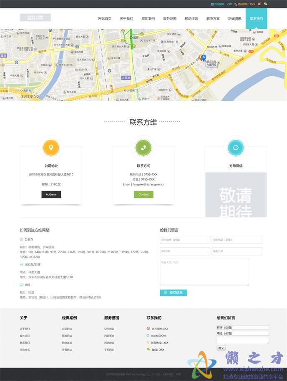Select the highlighted 联系我们 nav tab
Screen dimensions: 287x381
point(257,18)
